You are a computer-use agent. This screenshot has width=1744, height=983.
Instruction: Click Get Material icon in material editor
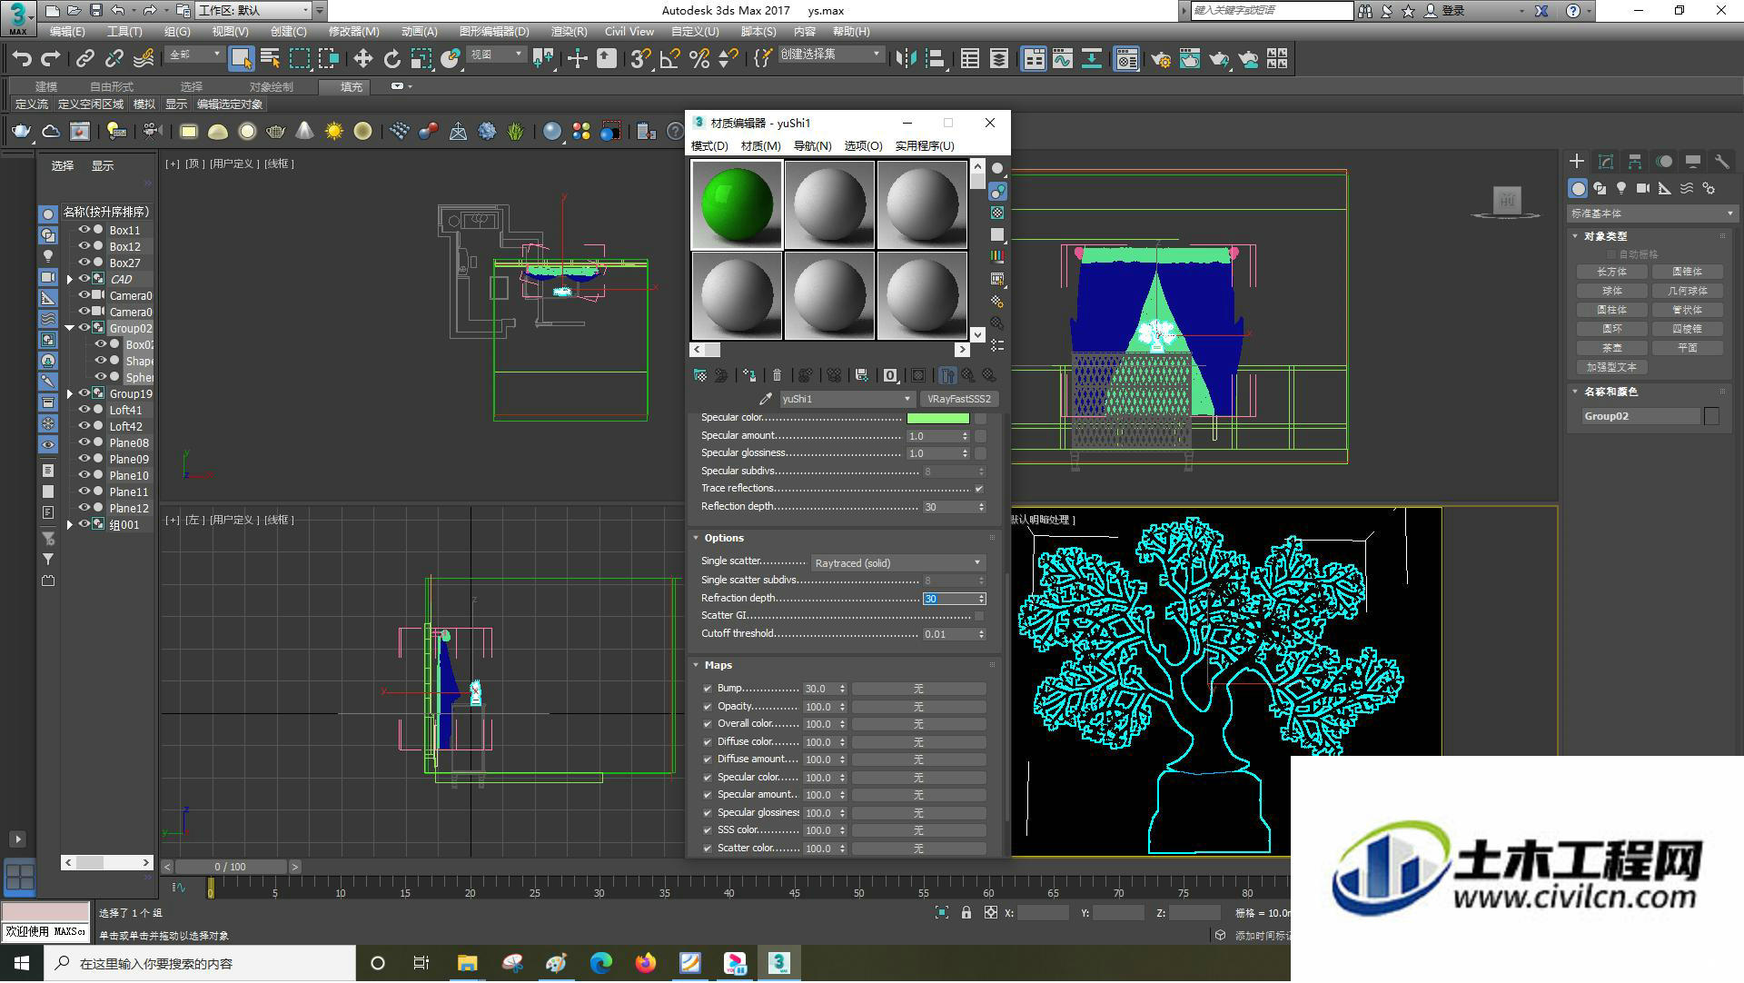tap(700, 375)
